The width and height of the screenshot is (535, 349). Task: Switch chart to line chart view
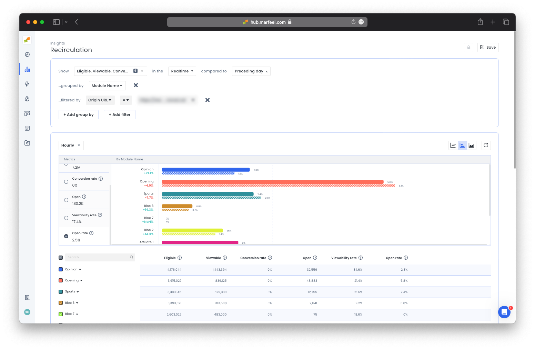(453, 145)
